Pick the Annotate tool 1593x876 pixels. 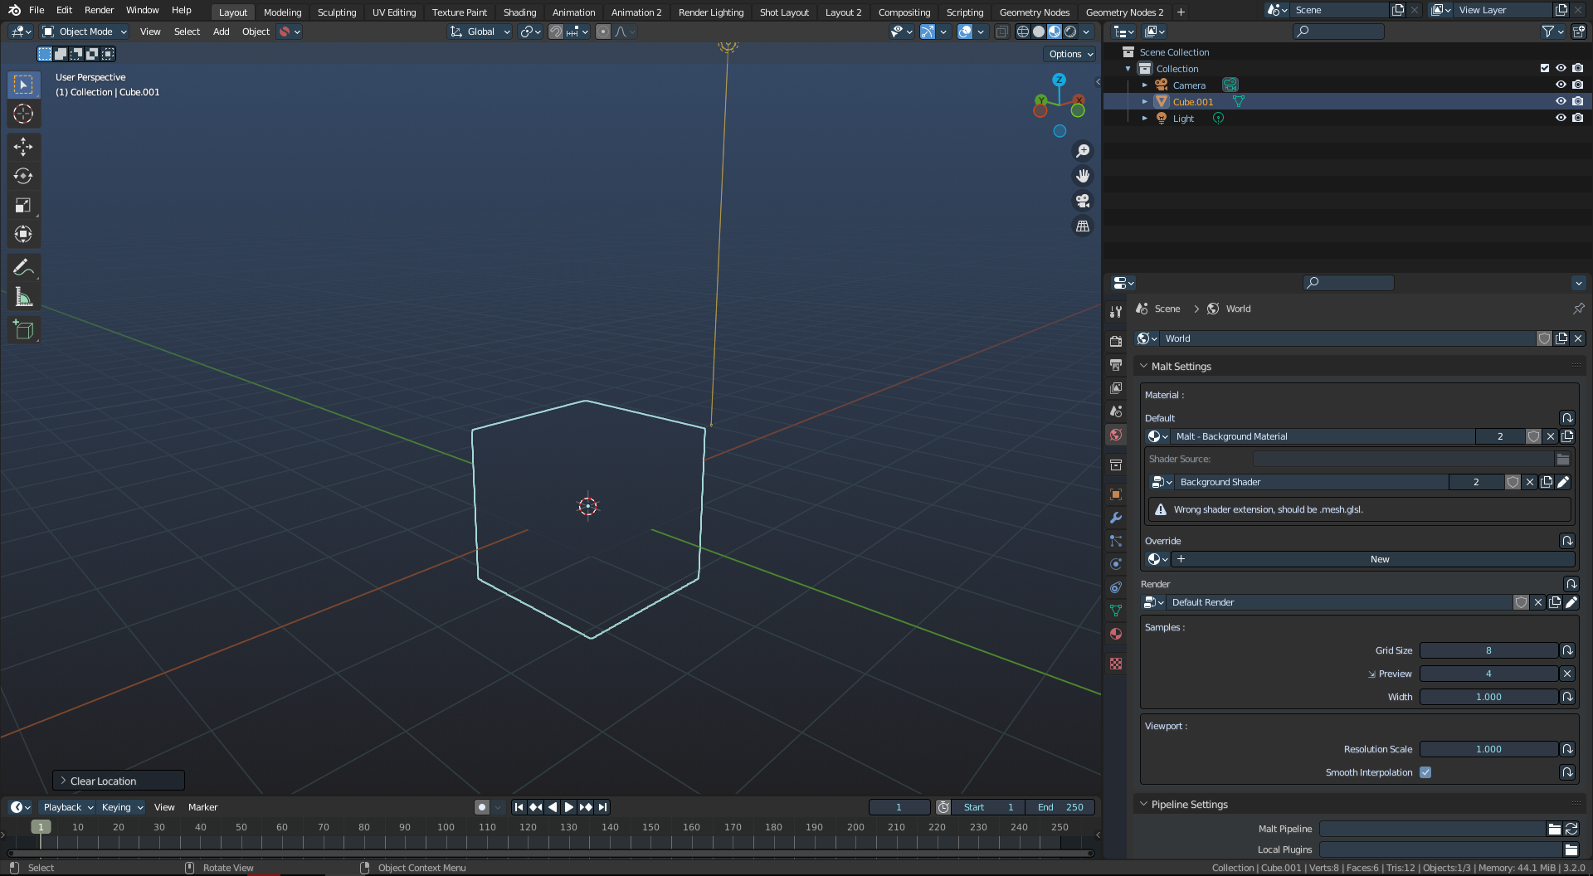click(23, 267)
